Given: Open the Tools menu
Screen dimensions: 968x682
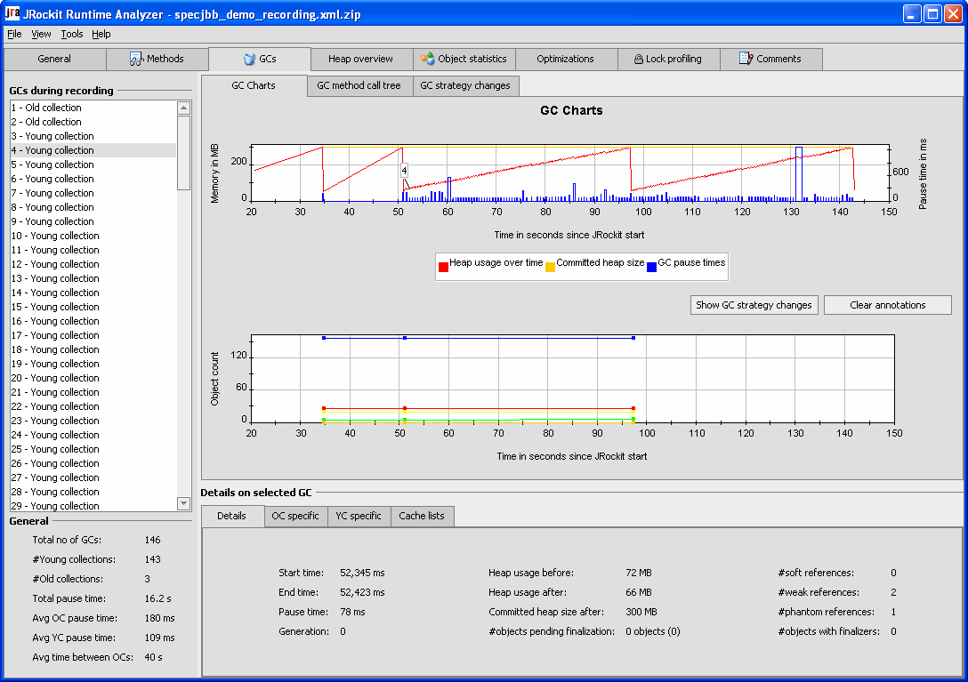Looking at the screenshot, I should (71, 34).
